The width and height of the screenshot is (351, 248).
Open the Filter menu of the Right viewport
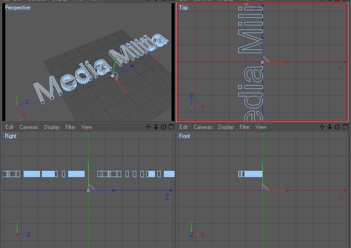[70, 127]
